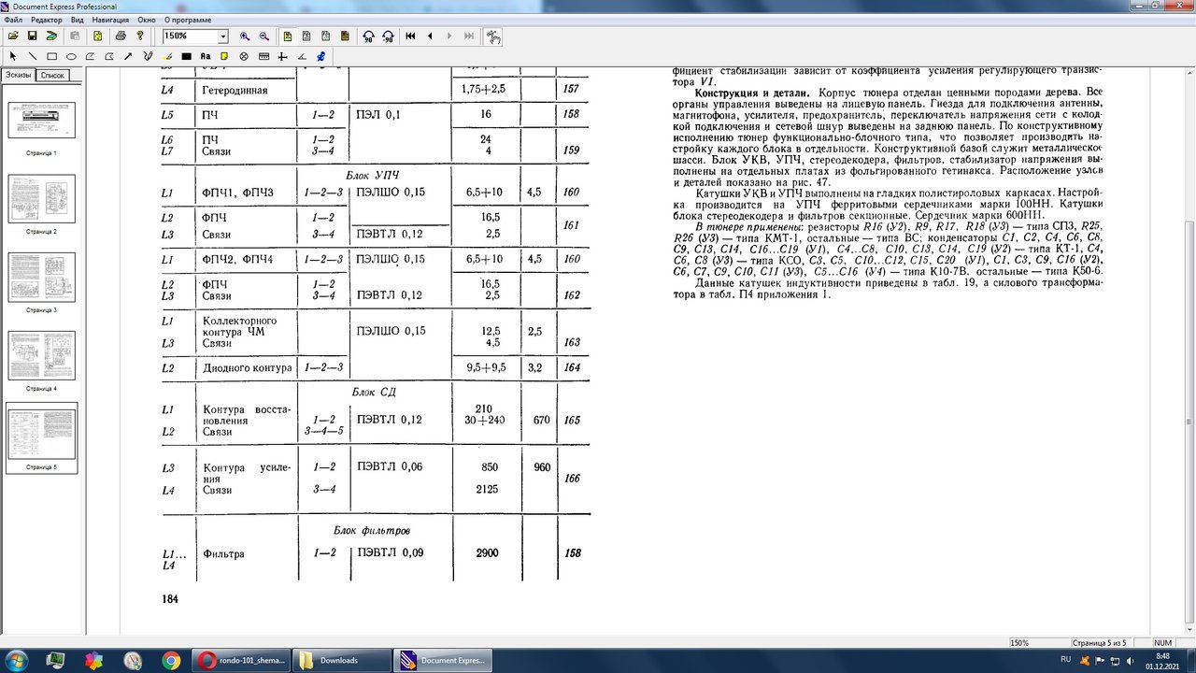Select the rectangle annotation tool
Screen dimensions: 1196x673
tap(51, 56)
